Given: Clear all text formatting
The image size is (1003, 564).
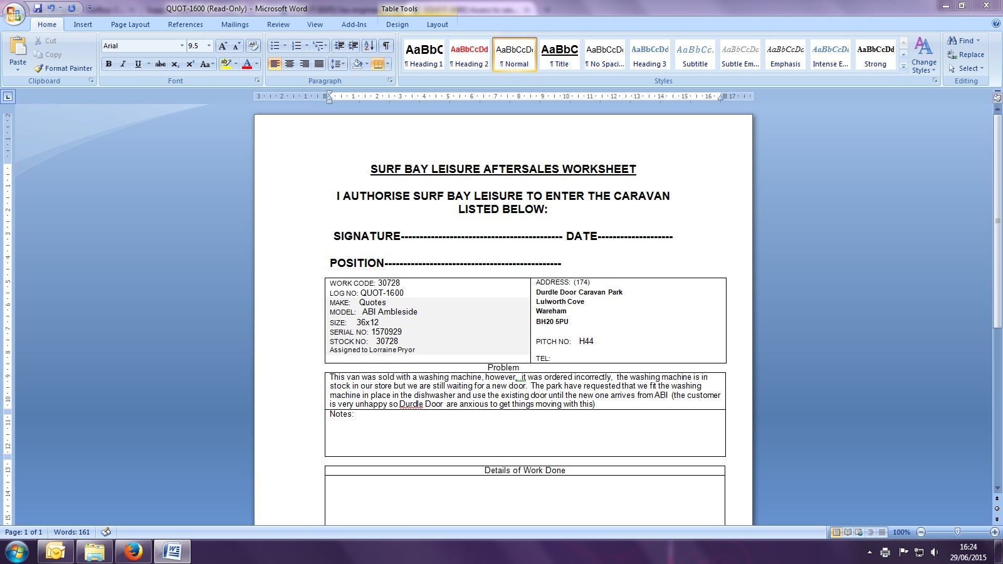Looking at the screenshot, I should pyautogui.click(x=253, y=46).
